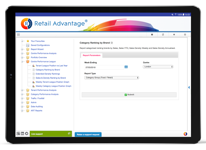The height and width of the screenshot is (150, 206).
Task: Click the chart icon for Weekly Tenant League Position Graph
Action: [34, 82]
